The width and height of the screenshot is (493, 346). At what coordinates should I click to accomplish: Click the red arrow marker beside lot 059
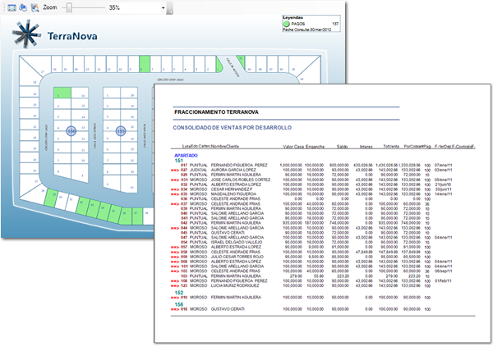[174, 257]
